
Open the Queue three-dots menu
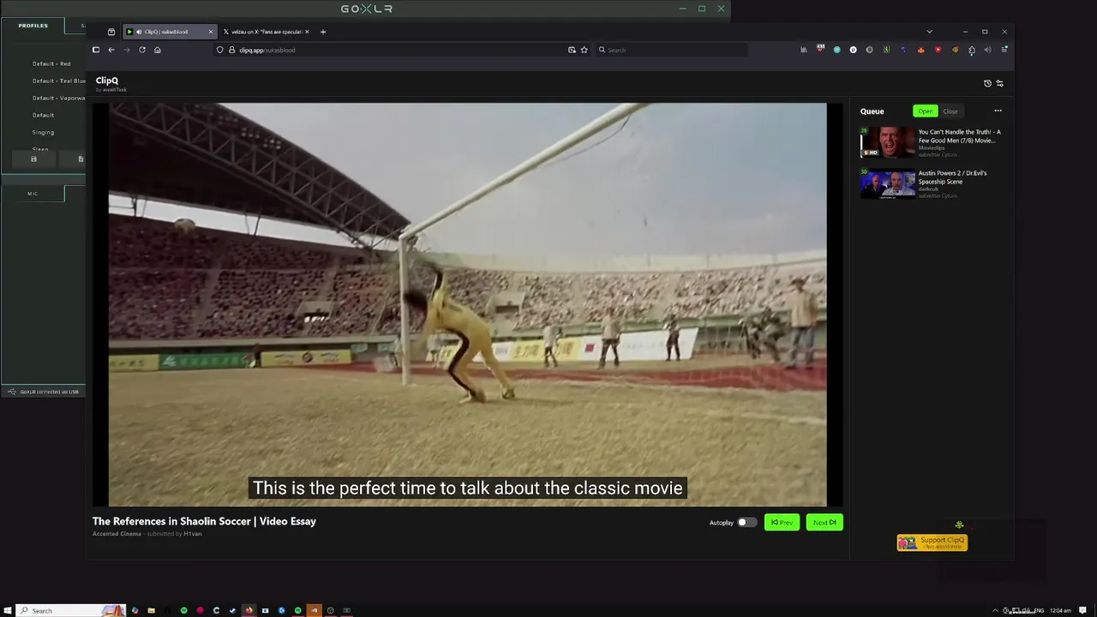(x=998, y=111)
